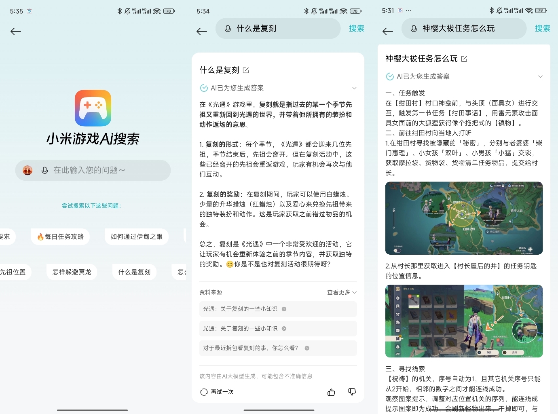558x414 pixels.
Task: Select the 每日任务攻略 suggestion chip
Action: [60, 237]
